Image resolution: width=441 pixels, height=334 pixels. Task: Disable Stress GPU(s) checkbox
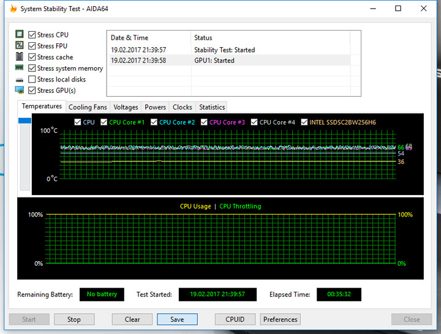click(32, 91)
